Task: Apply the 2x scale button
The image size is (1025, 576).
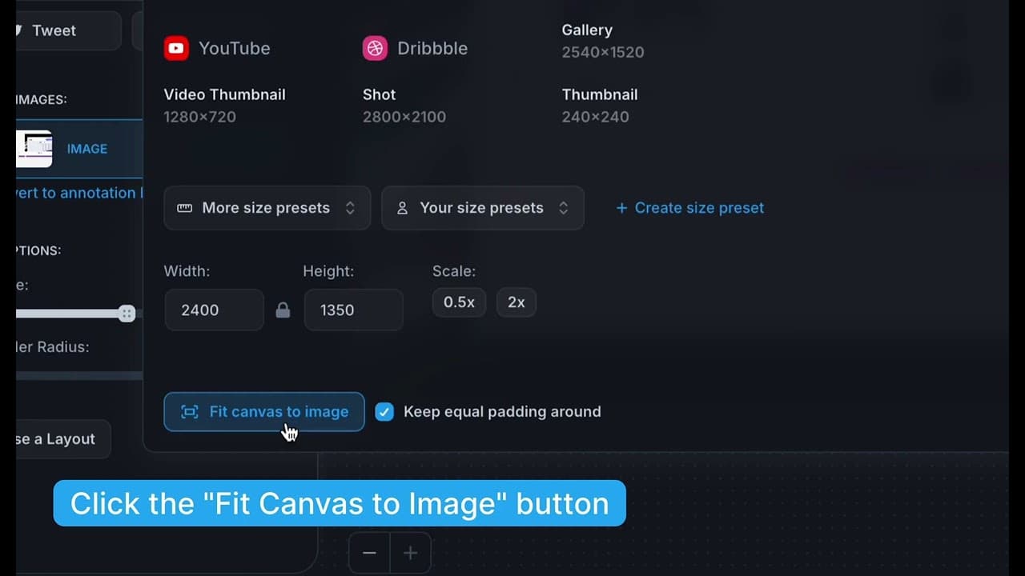Action: (517, 302)
